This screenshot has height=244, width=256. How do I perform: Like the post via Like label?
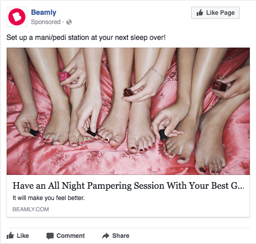pyautogui.click(x=22, y=236)
